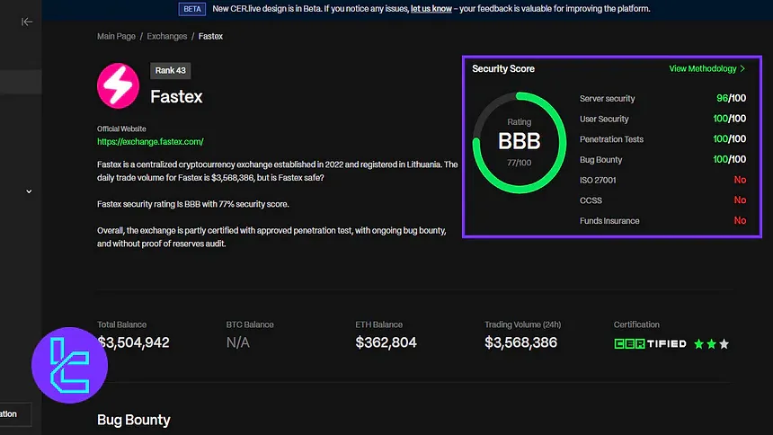Collapse the sidebar using the arrow icon
Viewport: 773px width, 435px height.
click(x=27, y=22)
